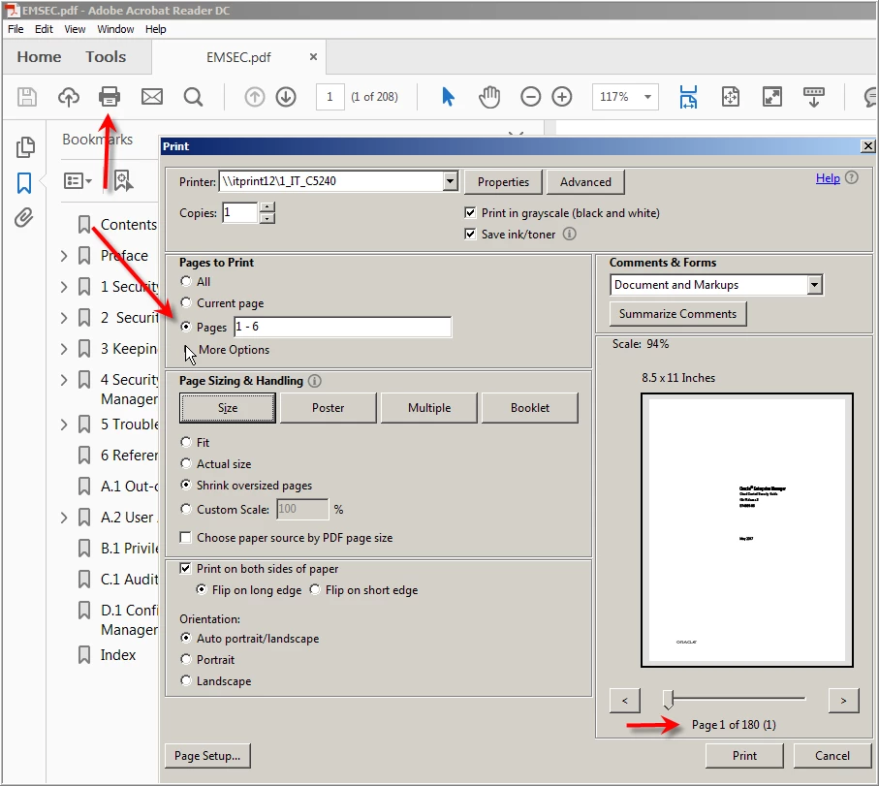Viewport: 879px width, 786px height.
Task: Expand the A.2 User bookmark chevron
Action: 64,517
